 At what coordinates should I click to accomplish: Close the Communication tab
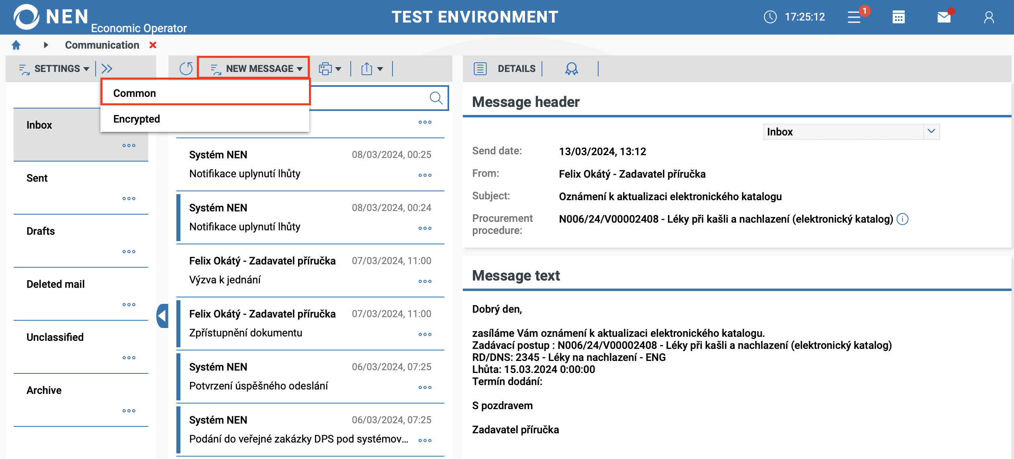point(153,45)
